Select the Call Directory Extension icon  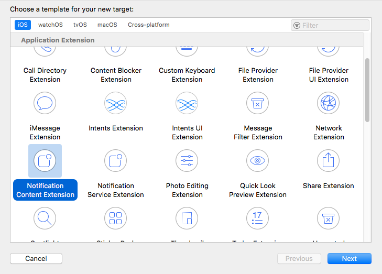[x=45, y=51]
